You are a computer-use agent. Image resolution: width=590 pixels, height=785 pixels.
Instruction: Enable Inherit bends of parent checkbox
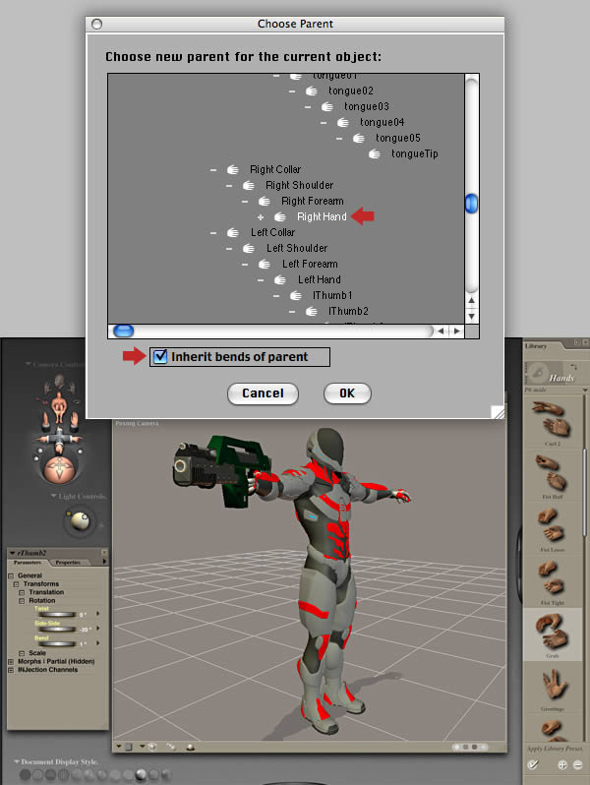pyautogui.click(x=160, y=356)
